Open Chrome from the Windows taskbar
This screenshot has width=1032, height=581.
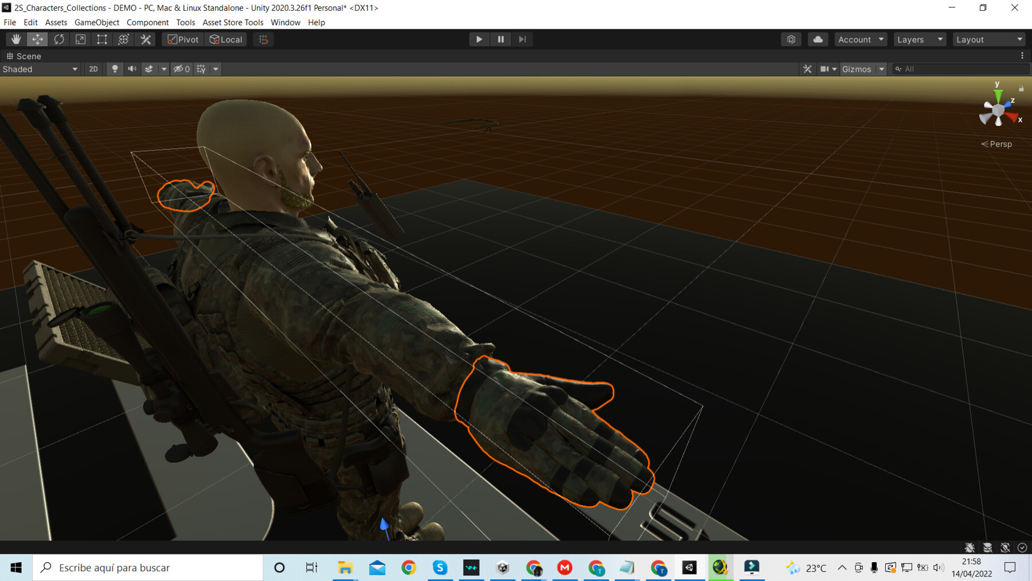point(409,568)
